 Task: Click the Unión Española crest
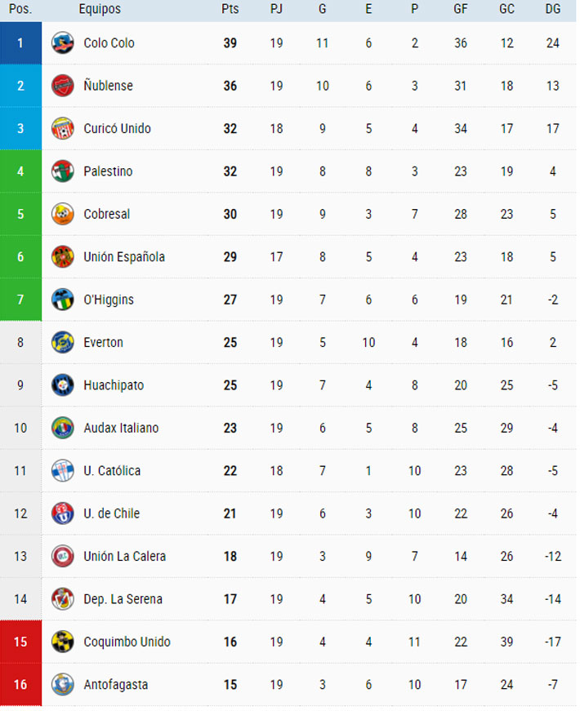pos(62,257)
